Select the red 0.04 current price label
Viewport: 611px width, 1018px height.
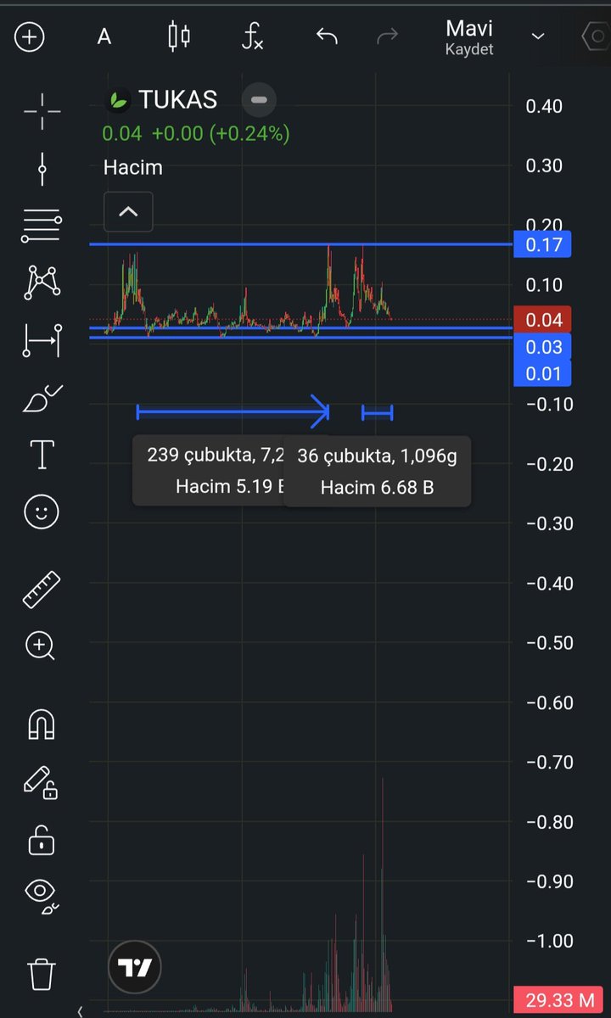(x=543, y=319)
